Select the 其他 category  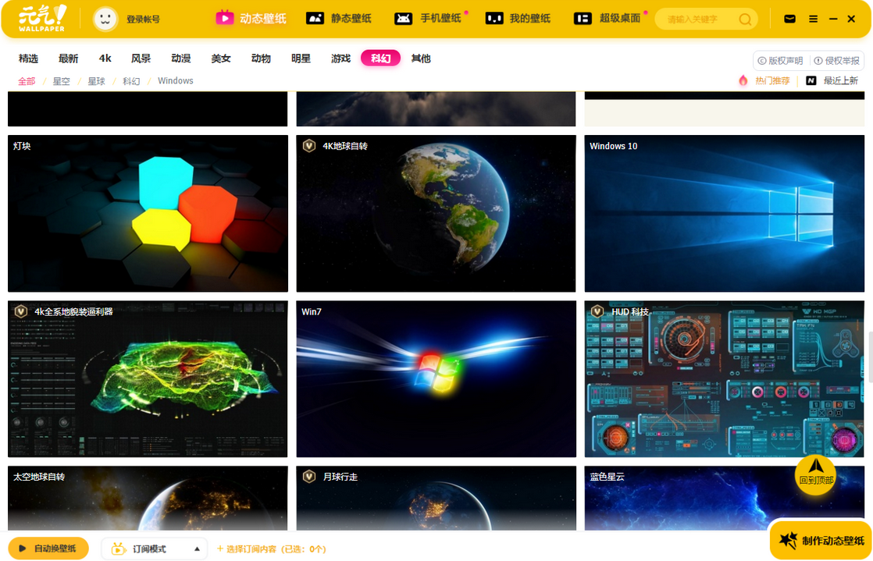421,59
